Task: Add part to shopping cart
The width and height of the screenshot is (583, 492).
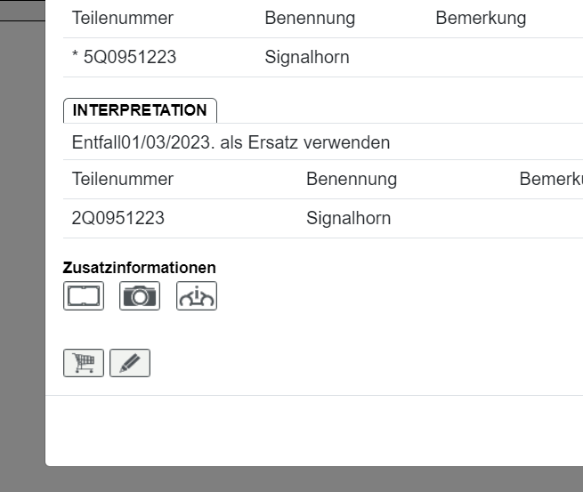Action: point(84,363)
